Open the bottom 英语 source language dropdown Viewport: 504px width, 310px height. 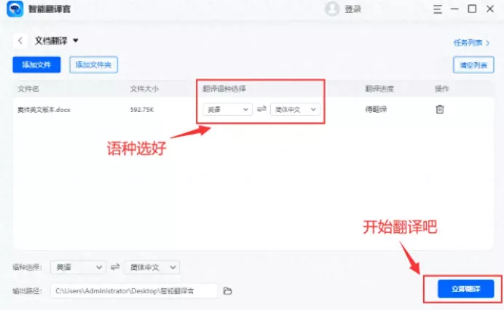(x=79, y=267)
